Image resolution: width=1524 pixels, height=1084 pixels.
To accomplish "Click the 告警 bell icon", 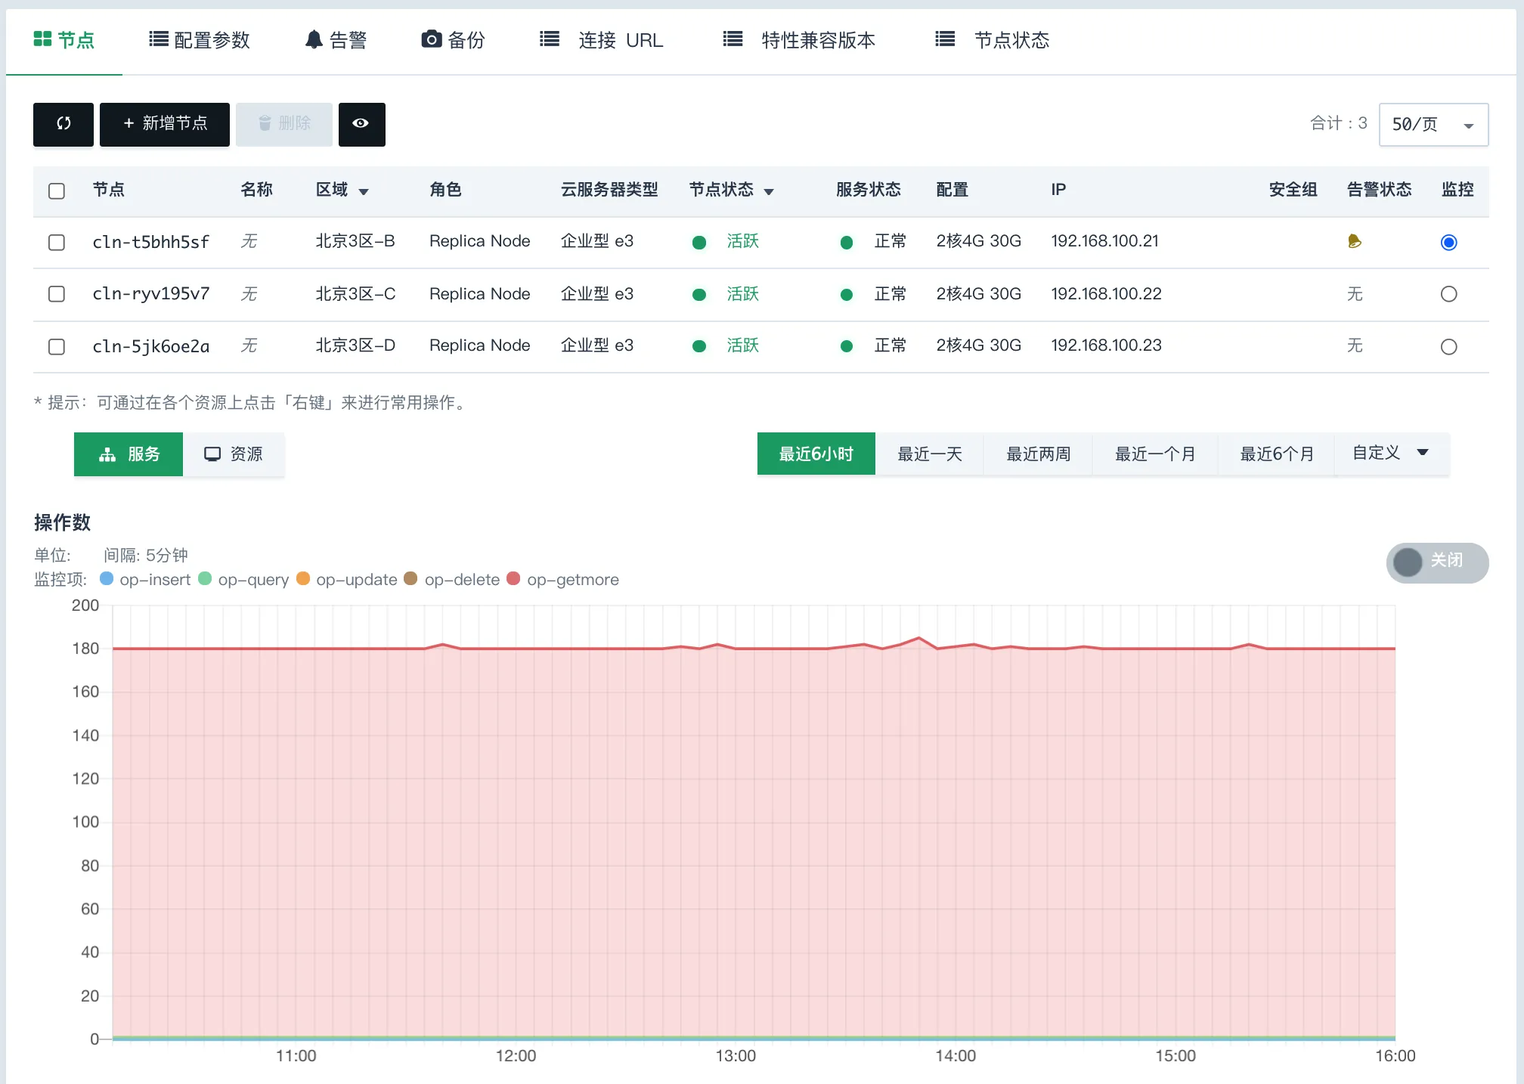I will pyautogui.click(x=314, y=39).
